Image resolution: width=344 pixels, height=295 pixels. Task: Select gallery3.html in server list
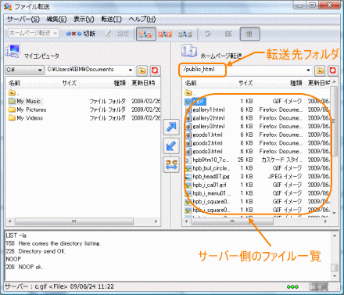click(205, 126)
